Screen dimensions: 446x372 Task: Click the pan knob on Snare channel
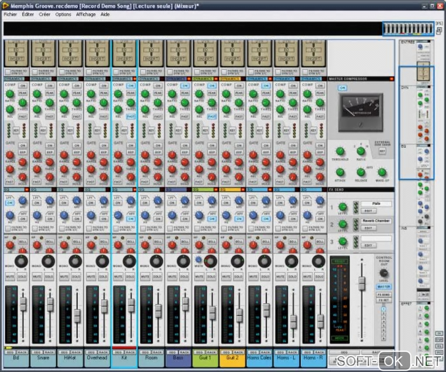(48, 261)
